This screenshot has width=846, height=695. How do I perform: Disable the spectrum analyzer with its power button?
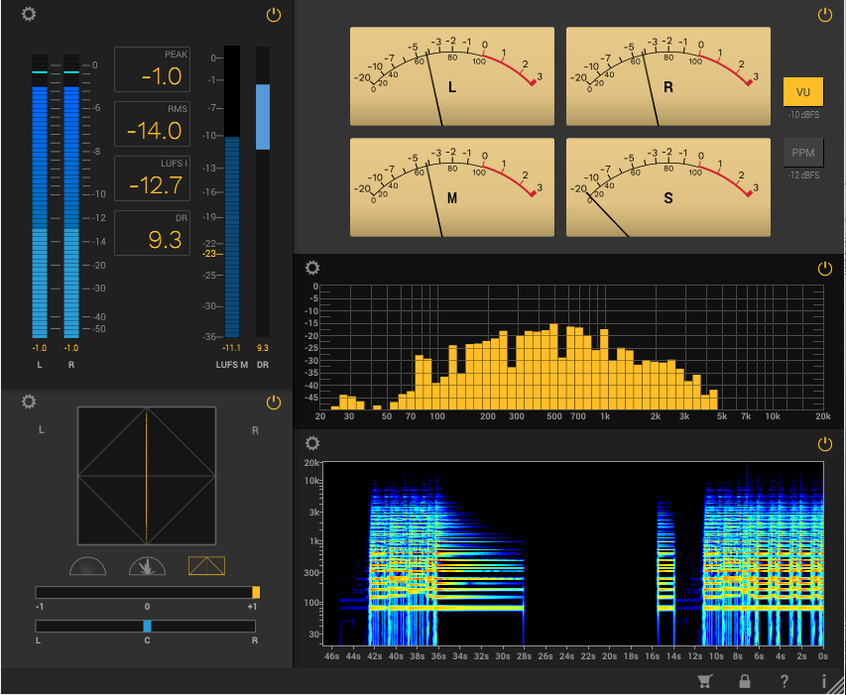tap(824, 269)
